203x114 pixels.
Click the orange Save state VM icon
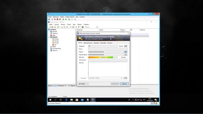tap(60, 19)
